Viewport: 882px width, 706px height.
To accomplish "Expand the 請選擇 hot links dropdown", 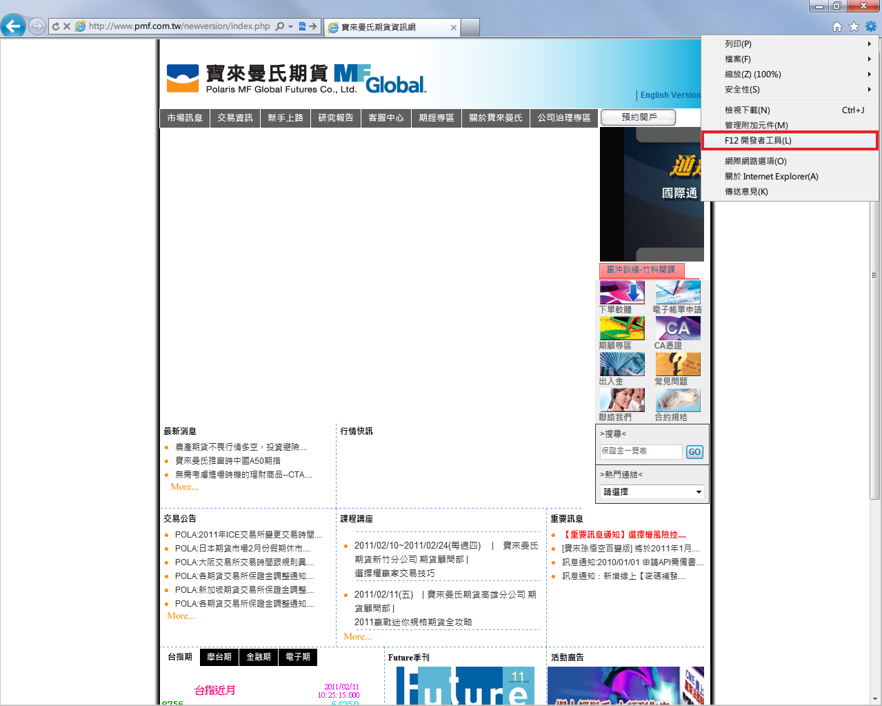I will click(x=652, y=492).
